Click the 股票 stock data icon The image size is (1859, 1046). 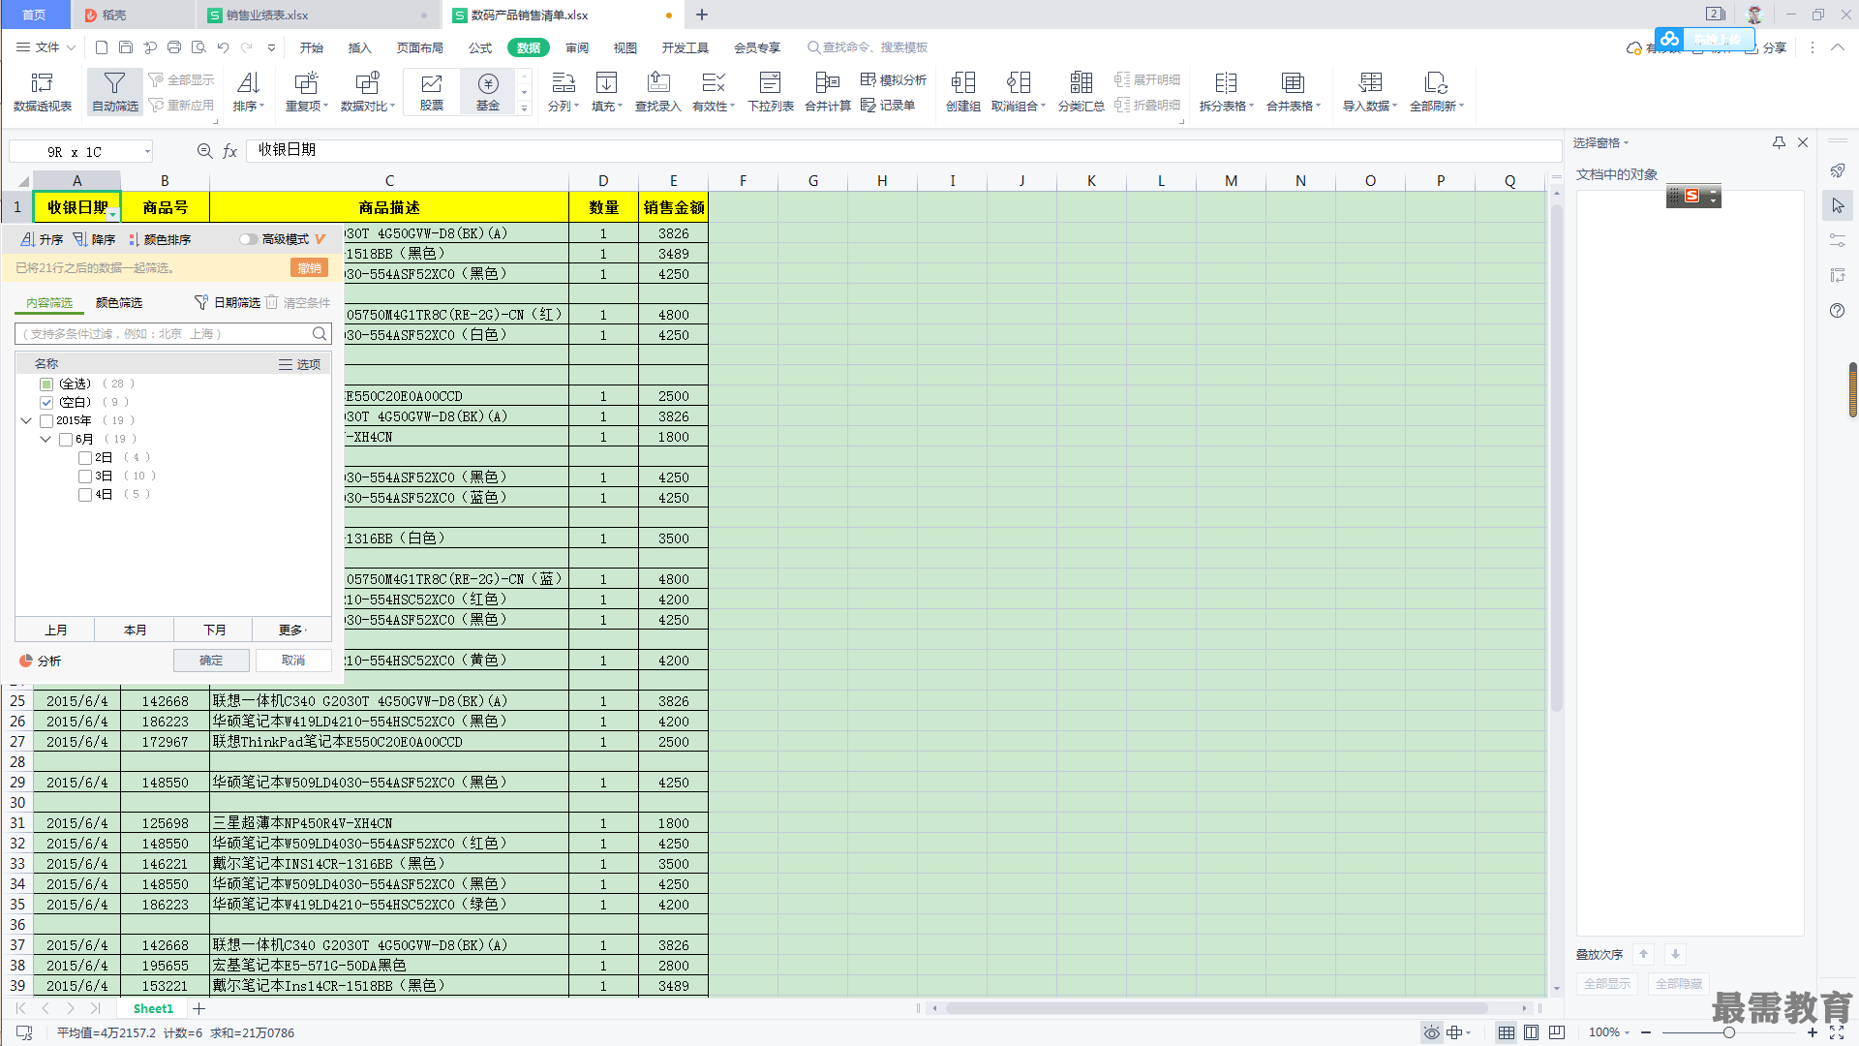[x=432, y=92]
